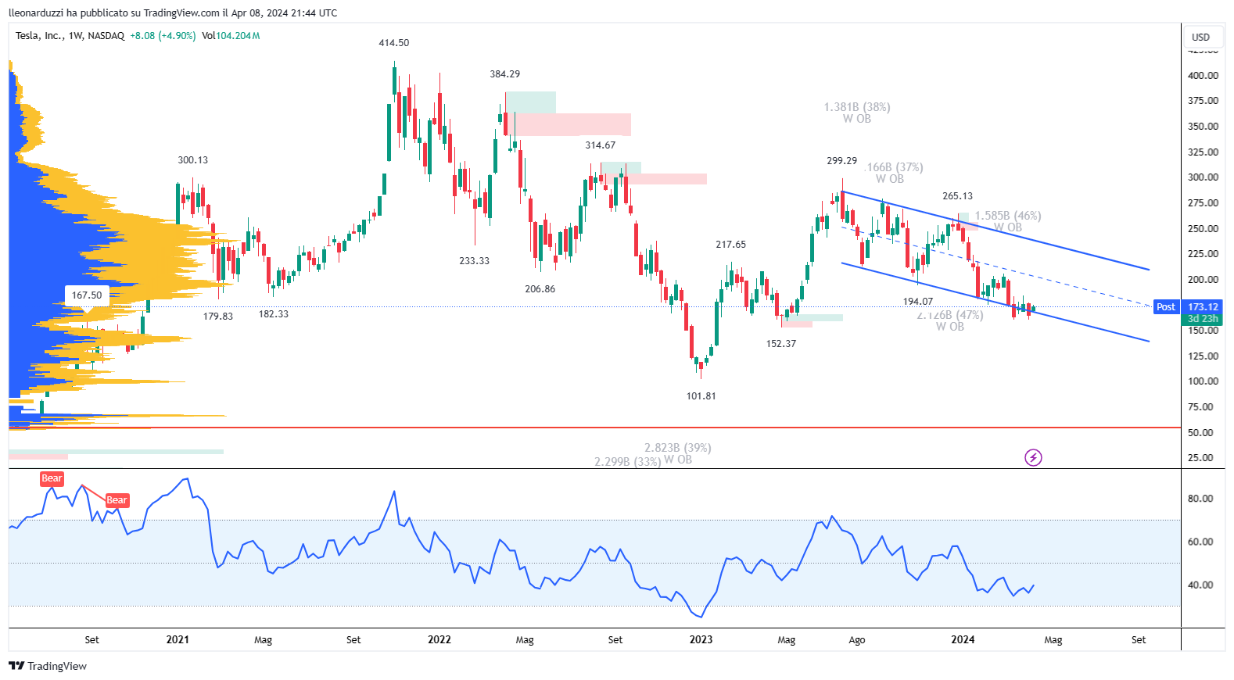Click the 414.50 high price label
This screenshot has width=1234, height=680.
coord(394,43)
